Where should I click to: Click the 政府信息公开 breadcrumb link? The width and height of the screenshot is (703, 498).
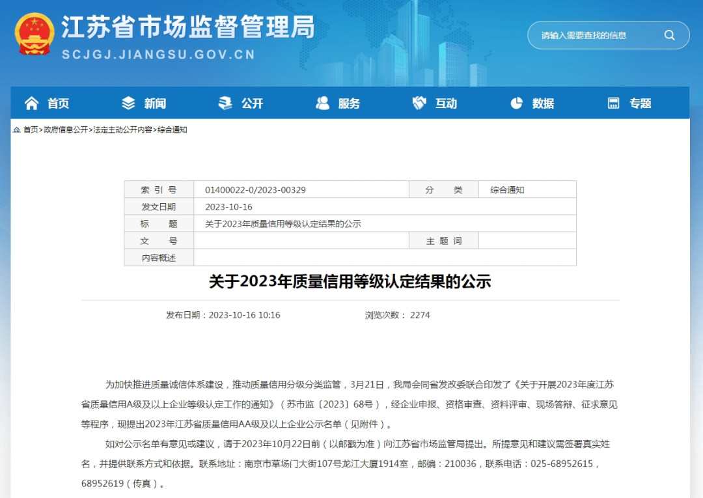click(66, 130)
